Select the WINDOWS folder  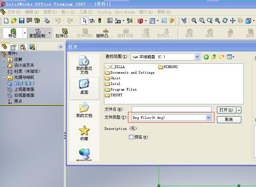coord(168,67)
